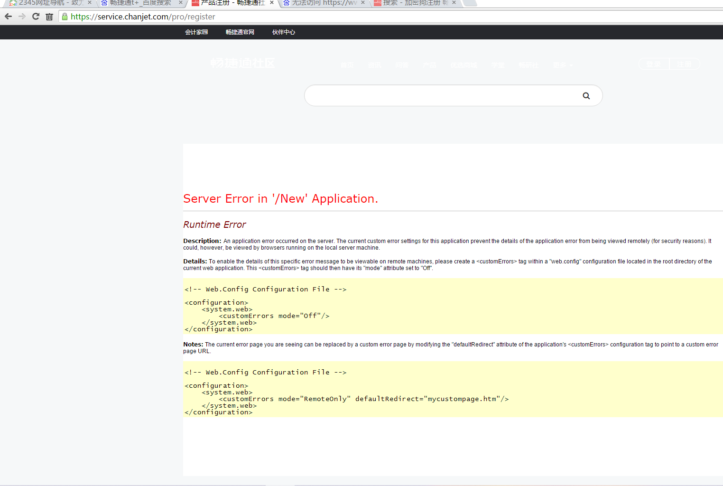Click the customErrors mode="Off" code line
Screen dimensions: 723x486
click(274, 316)
